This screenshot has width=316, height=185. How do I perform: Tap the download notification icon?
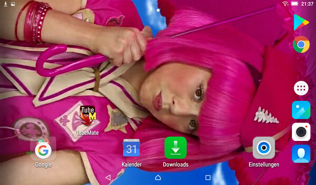coord(6,4)
